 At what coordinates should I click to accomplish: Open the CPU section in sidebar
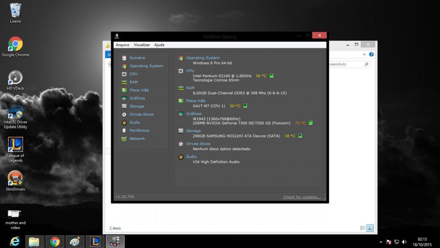(133, 74)
